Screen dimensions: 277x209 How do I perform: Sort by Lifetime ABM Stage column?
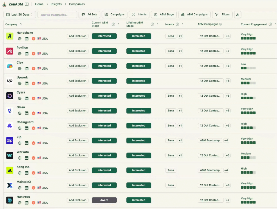point(157,24)
